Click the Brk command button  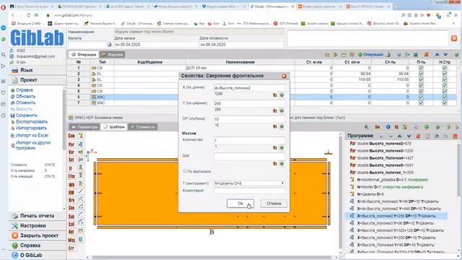pyautogui.click(x=71, y=200)
